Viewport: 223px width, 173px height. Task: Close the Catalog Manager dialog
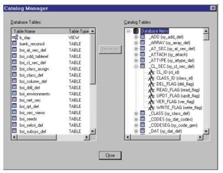point(213,8)
